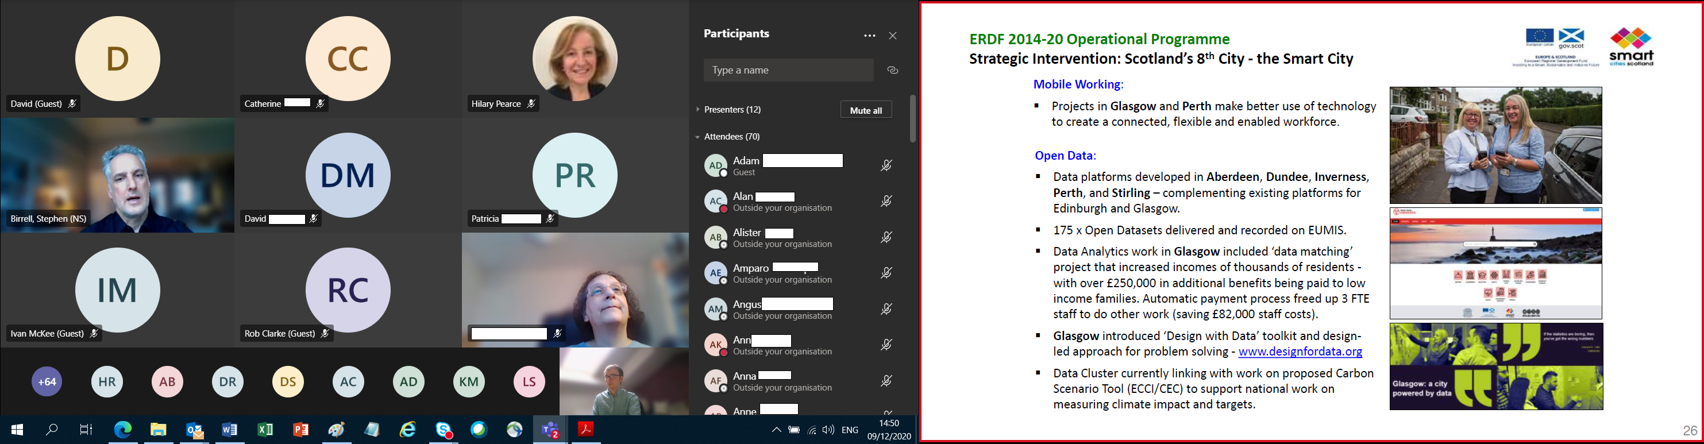Click the Mute all button
This screenshot has height=444, width=1704.
point(865,110)
